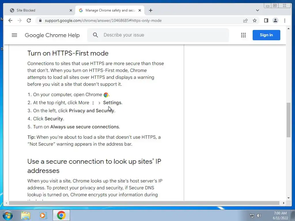Go back to the previous page

pyautogui.click(x=10, y=20)
